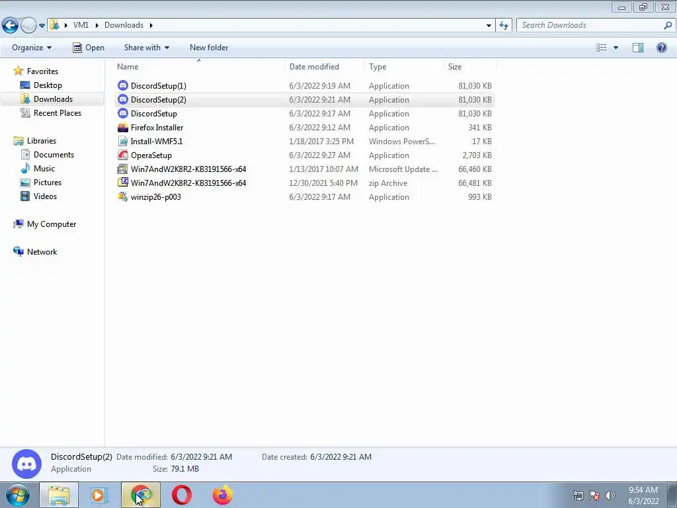Screen dimensions: 677x508
Task: Click the Open toolbar button
Action: [x=89, y=48]
